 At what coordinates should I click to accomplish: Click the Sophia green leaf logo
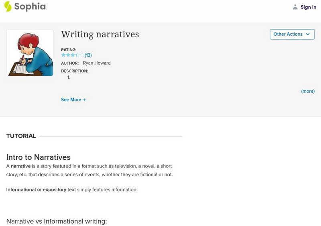[8, 6]
